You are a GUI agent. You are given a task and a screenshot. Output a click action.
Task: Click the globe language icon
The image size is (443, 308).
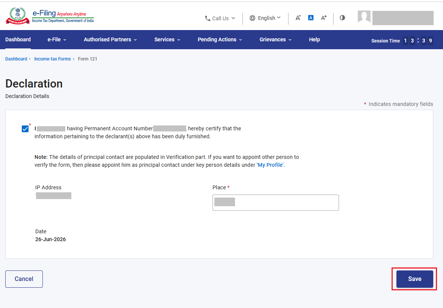pyautogui.click(x=252, y=18)
